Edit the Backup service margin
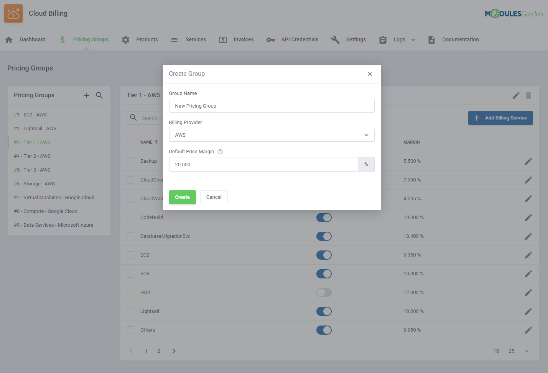The width and height of the screenshot is (548, 373). tap(528, 161)
